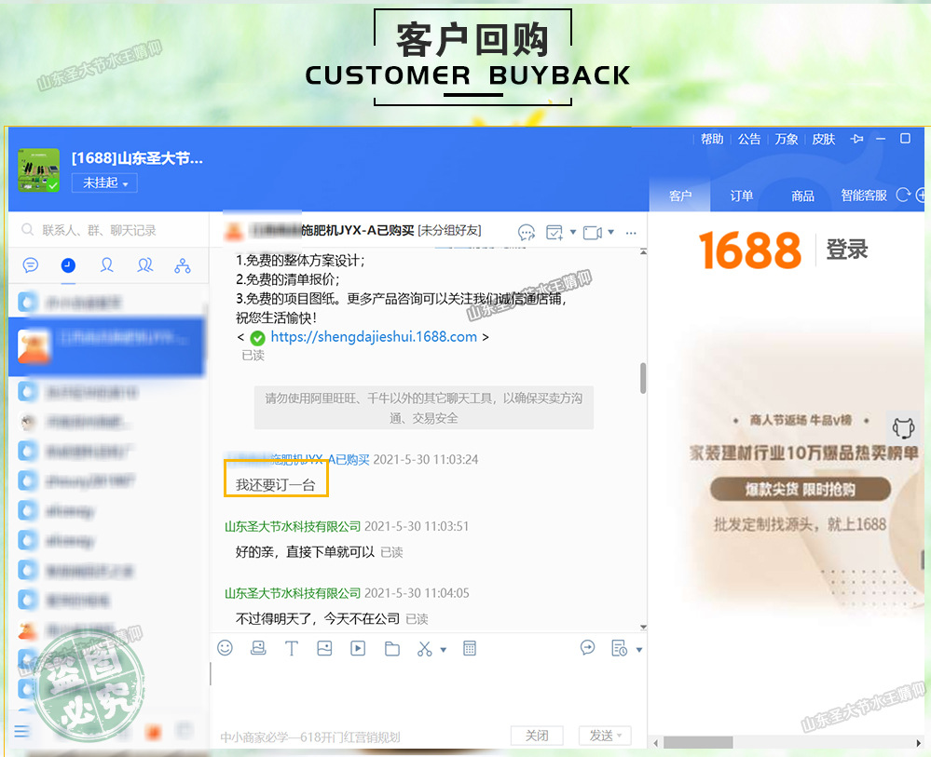The height and width of the screenshot is (757, 931).
Task: Open the chat history record icon
Action: pyautogui.click(x=619, y=648)
